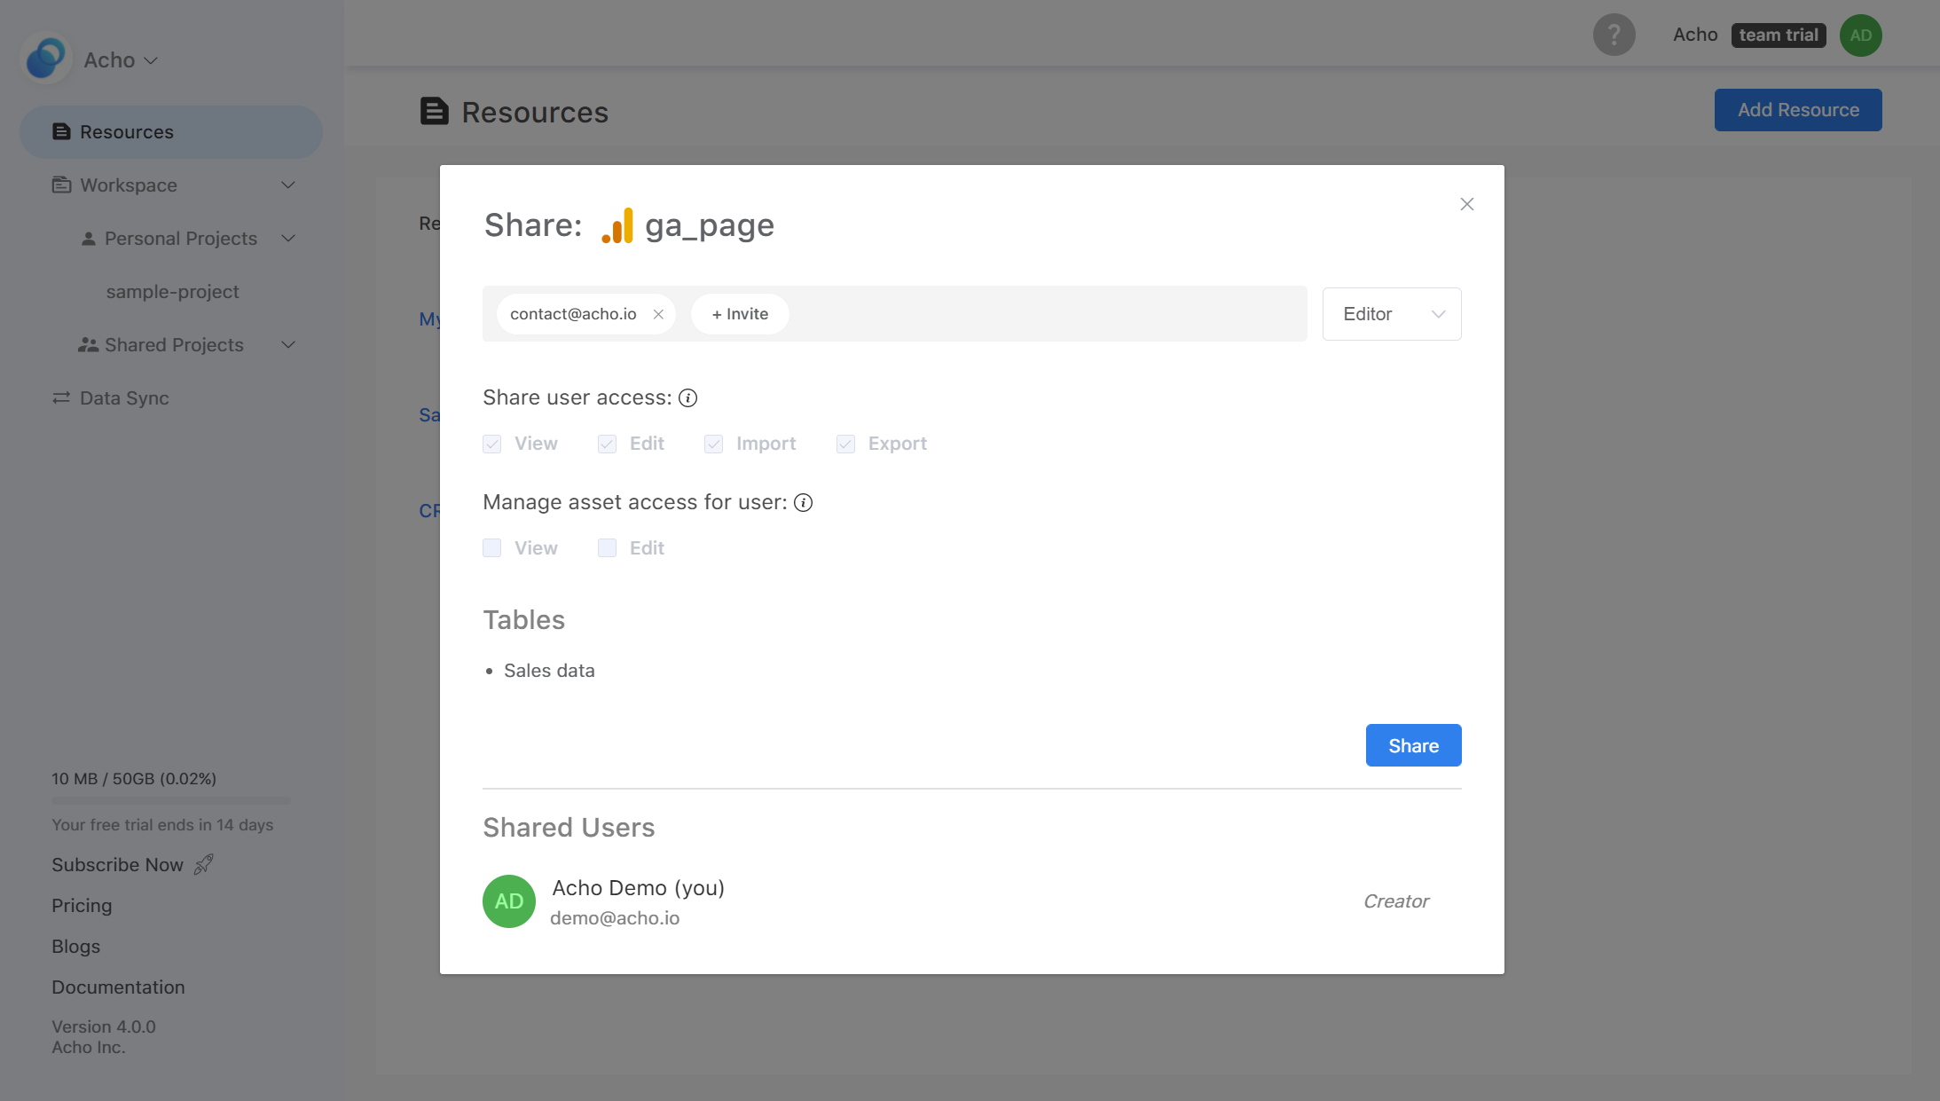This screenshot has height=1101, width=1940.
Task: Toggle the Edit checkbox under Share user access
Action: pos(607,444)
